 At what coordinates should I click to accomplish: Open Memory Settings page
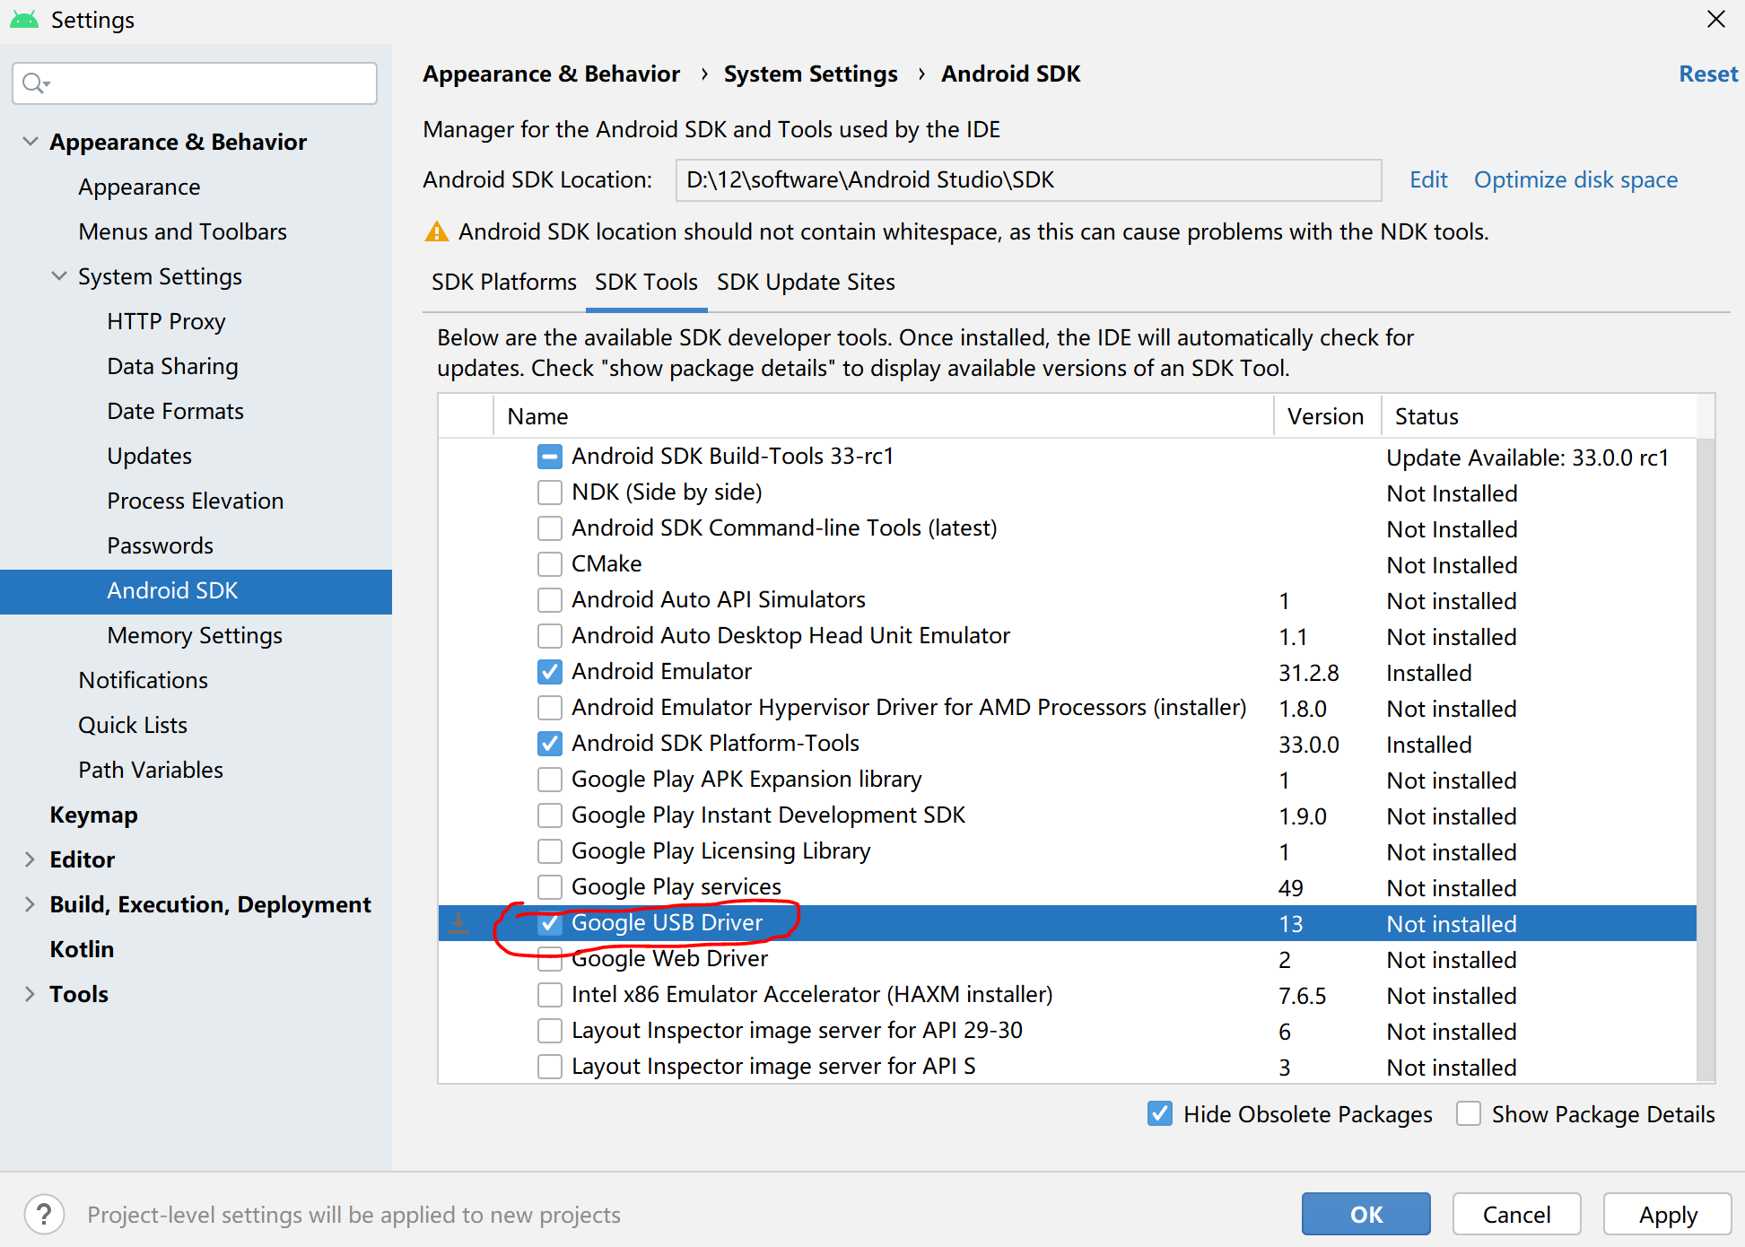pyautogui.click(x=195, y=636)
